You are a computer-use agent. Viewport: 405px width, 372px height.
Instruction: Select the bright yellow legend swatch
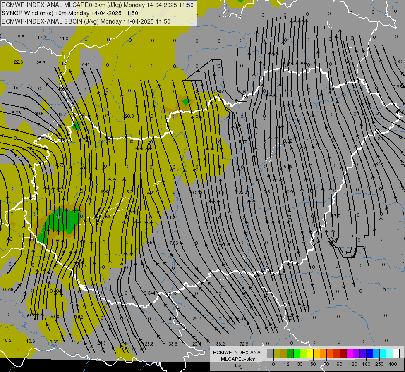[x=310, y=354]
